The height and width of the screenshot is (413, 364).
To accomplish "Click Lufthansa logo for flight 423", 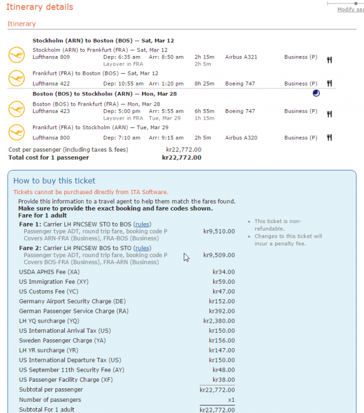I will (16, 109).
